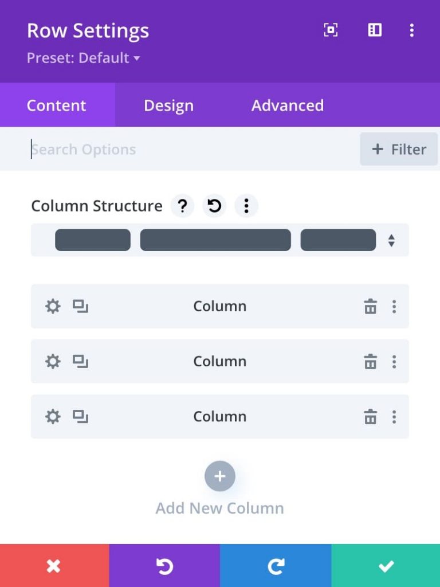
Task: Reset the Column Structure to default
Action: 214,206
